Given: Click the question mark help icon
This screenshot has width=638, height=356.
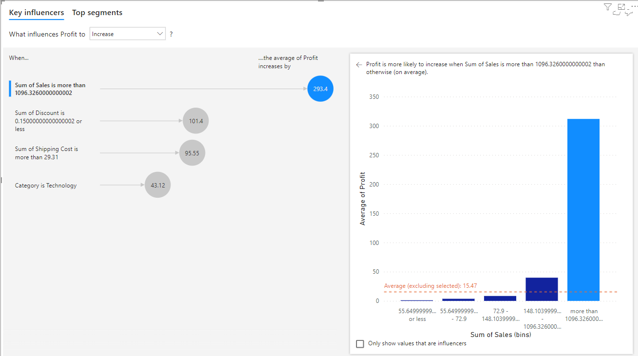Looking at the screenshot, I should (171, 34).
